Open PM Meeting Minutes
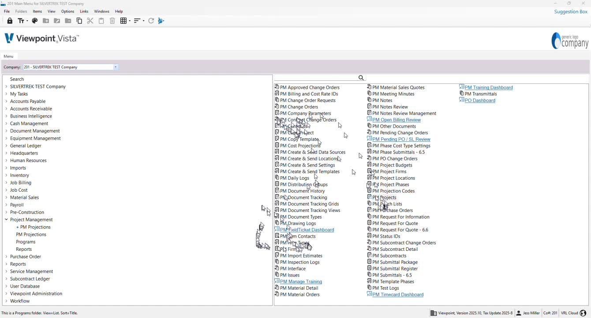591x318 pixels. (x=393, y=94)
